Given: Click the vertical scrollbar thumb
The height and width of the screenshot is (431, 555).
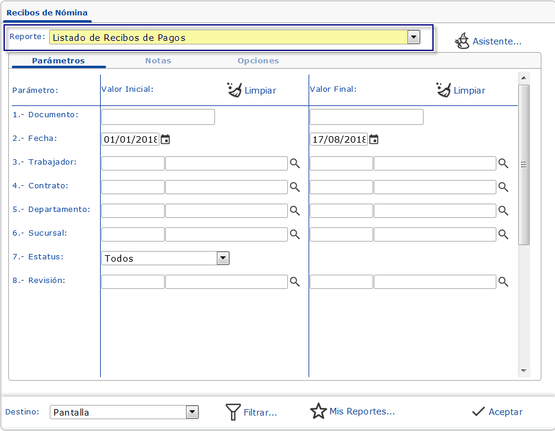Looking at the screenshot, I should click(x=524, y=165).
